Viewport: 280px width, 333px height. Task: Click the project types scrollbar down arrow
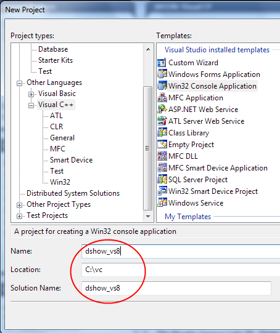tap(148, 216)
